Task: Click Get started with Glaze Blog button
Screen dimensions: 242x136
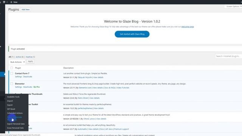Action: 132,34
